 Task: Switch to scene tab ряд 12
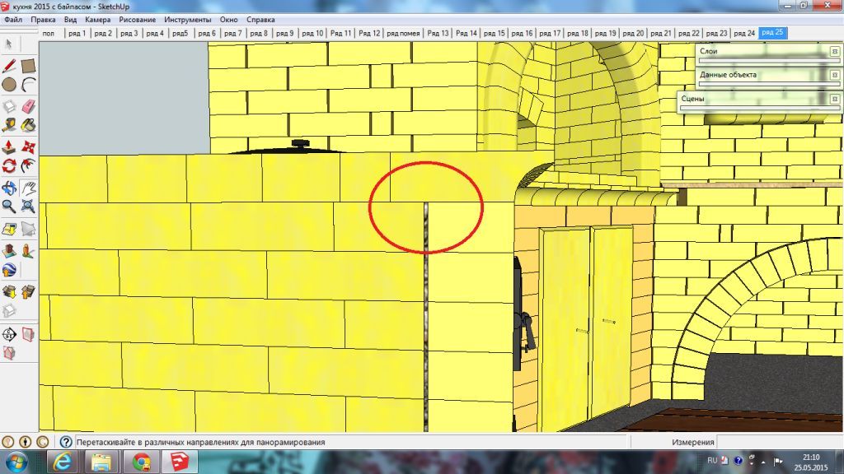point(370,34)
